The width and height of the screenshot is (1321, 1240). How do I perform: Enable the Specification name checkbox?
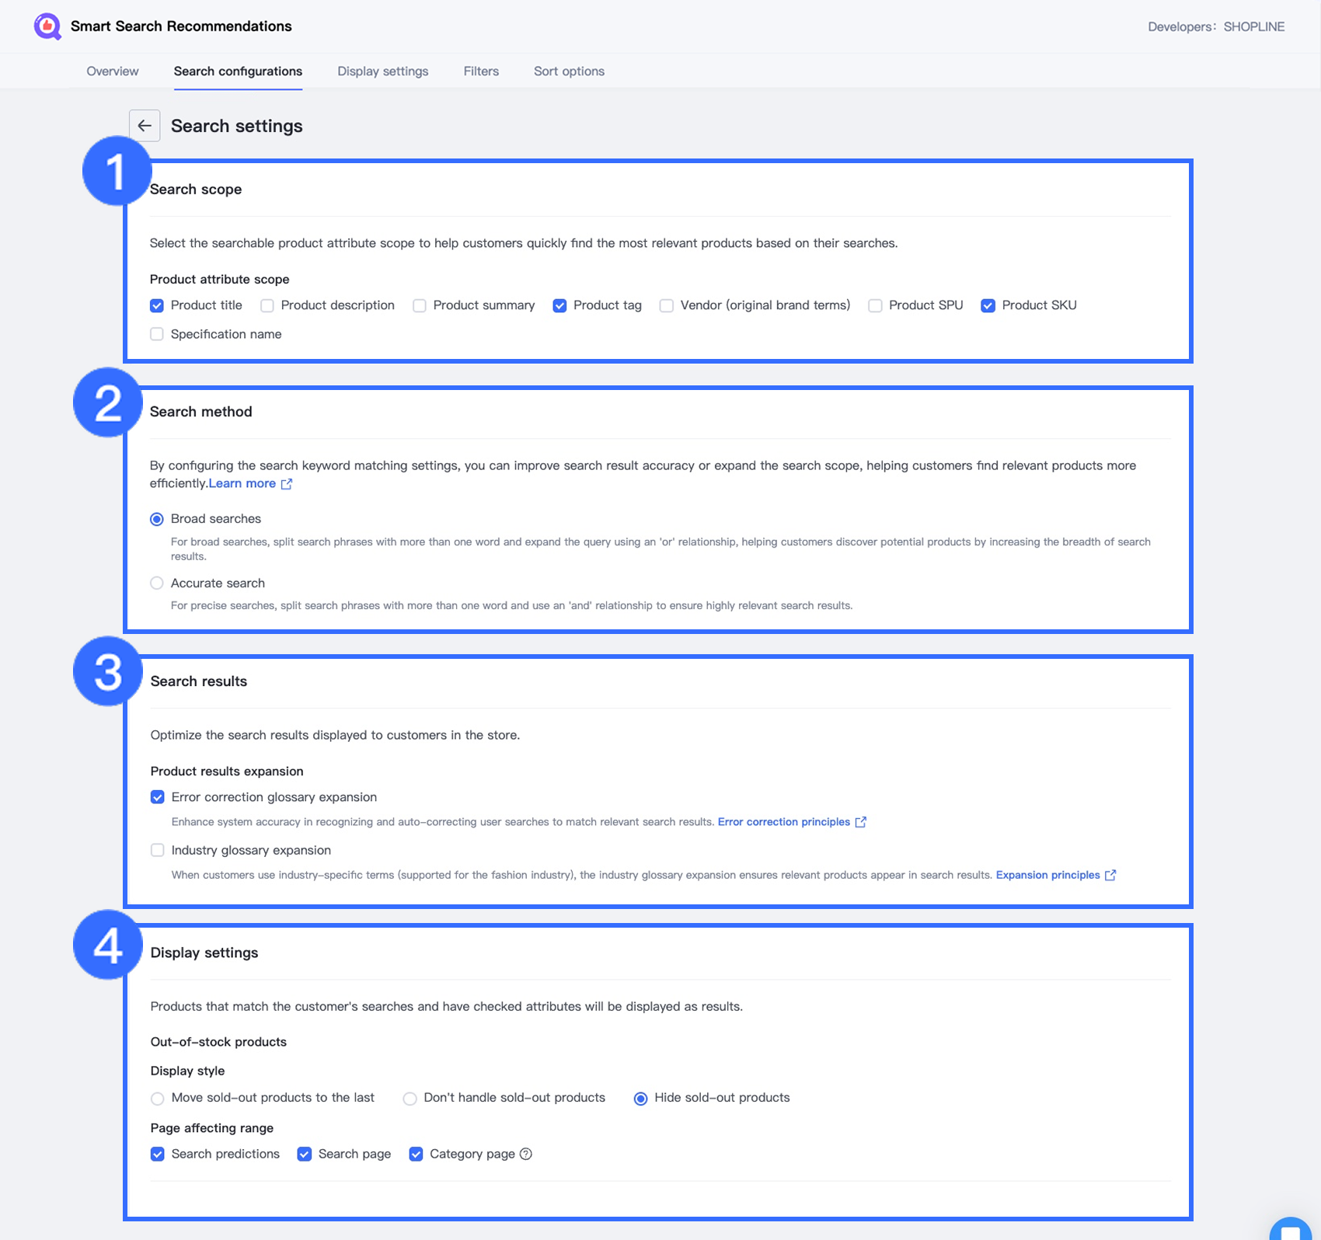click(157, 334)
